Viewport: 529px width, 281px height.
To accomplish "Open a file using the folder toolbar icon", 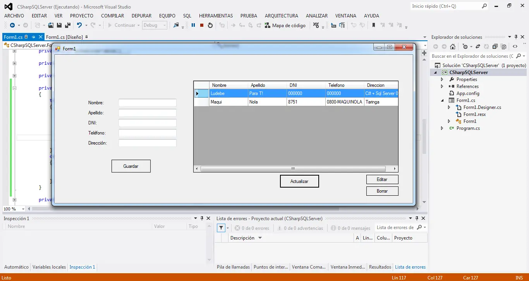I will point(51,25).
